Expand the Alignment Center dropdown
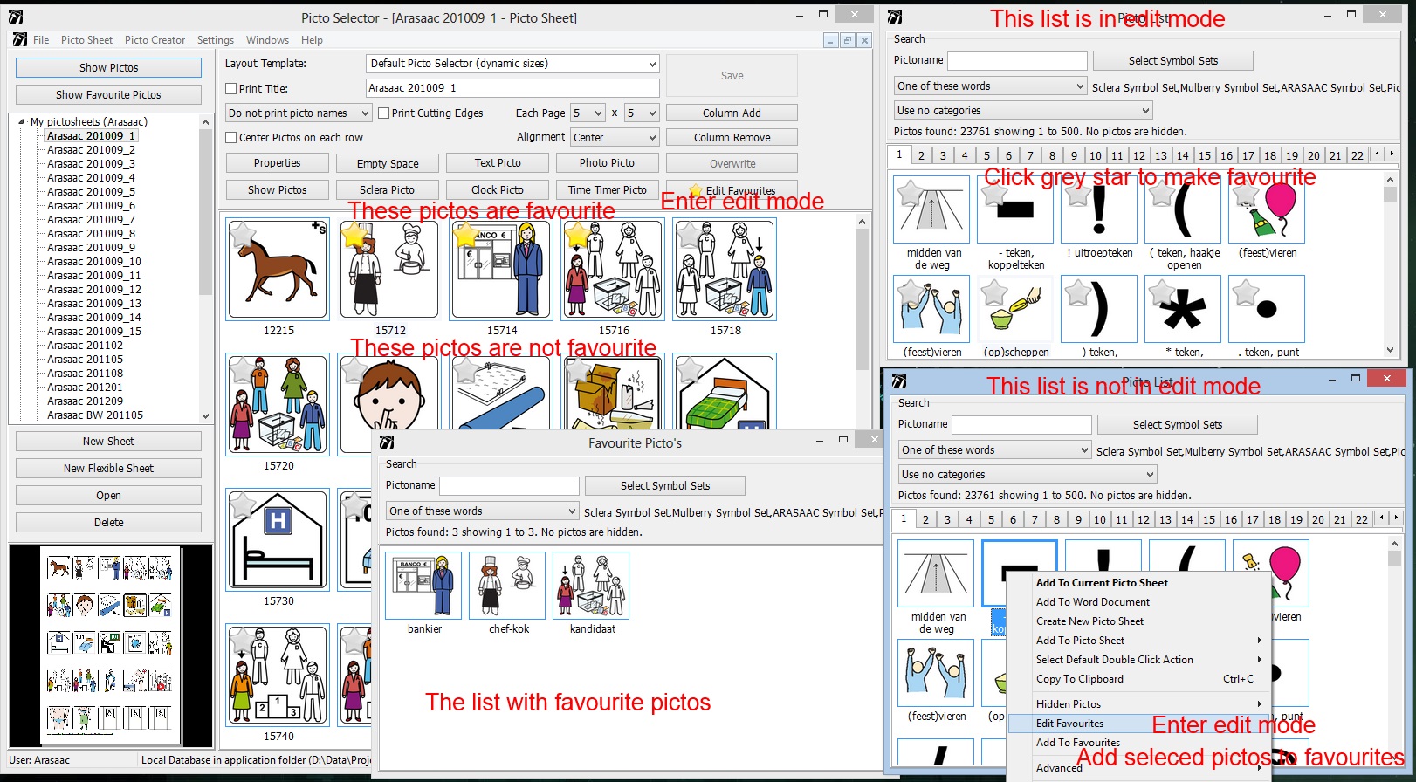This screenshot has width=1416, height=782. (651, 138)
